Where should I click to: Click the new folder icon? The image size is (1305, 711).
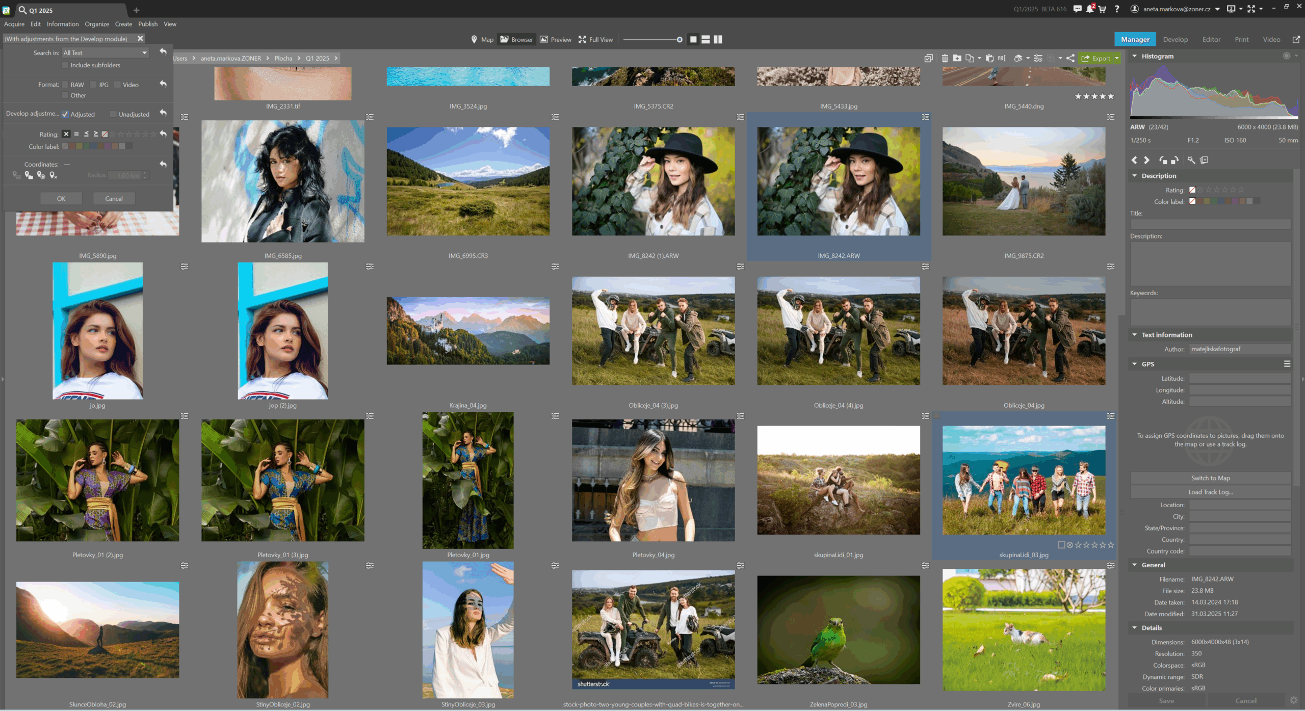957,58
